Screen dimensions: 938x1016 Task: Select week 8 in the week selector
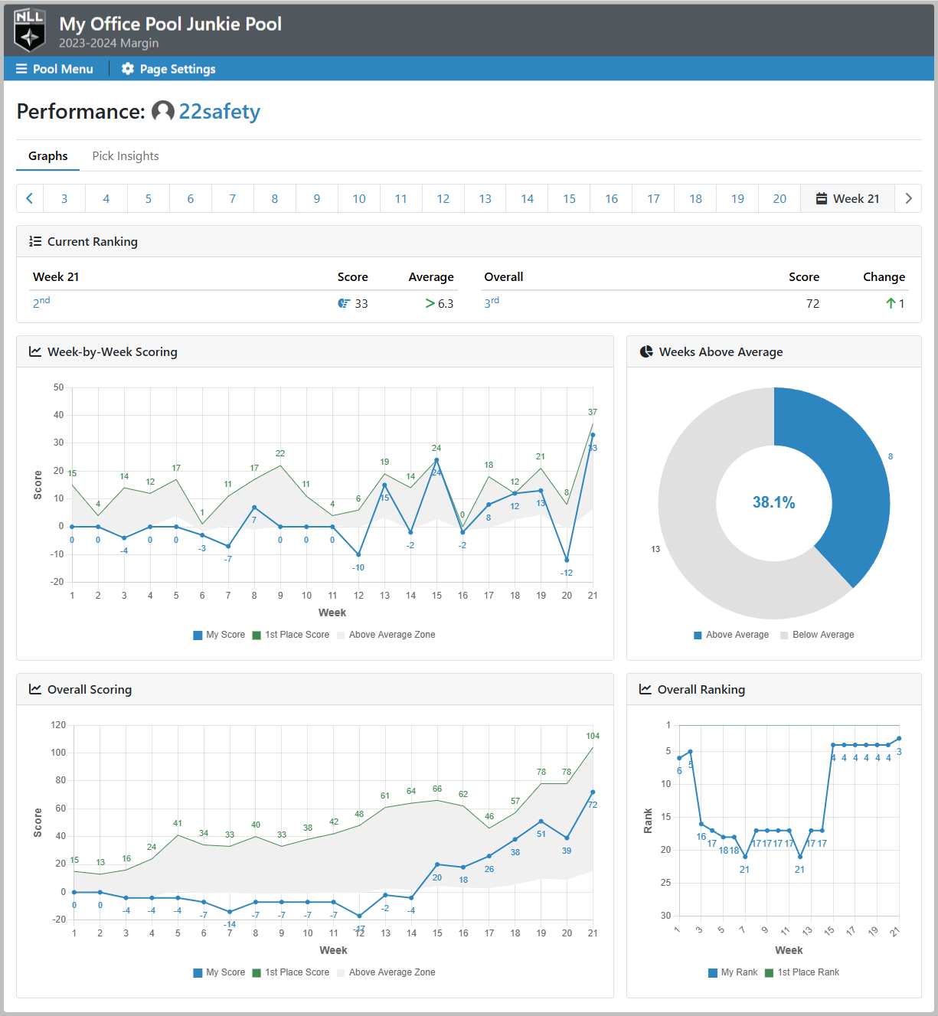pyautogui.click(x=275, y=198)
